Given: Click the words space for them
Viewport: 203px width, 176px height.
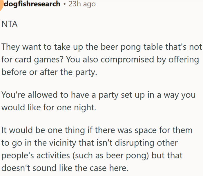Looking at the screenshot, I should coord(164,130).
